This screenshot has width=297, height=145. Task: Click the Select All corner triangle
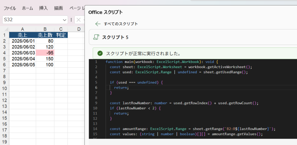[x=6, y=29]
